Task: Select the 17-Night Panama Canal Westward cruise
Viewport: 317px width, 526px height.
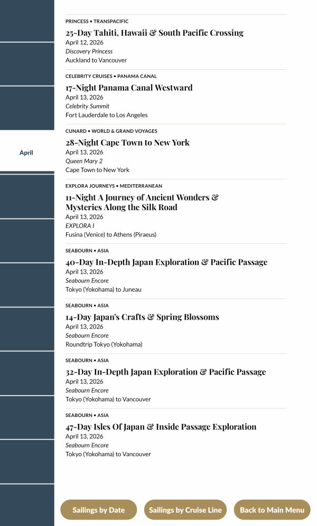Action: pos(129,88)
